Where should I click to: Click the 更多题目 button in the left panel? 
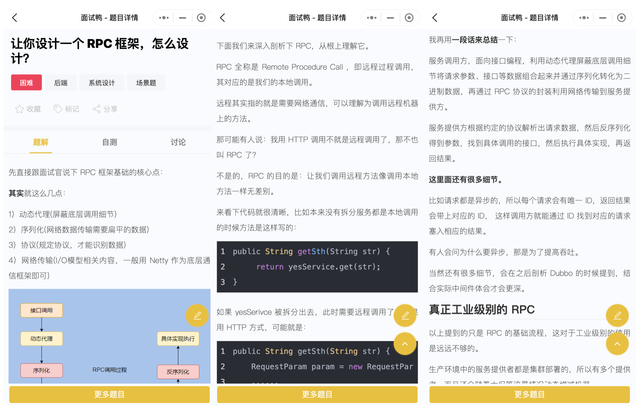pyautogui.click(x=109, y=394)
